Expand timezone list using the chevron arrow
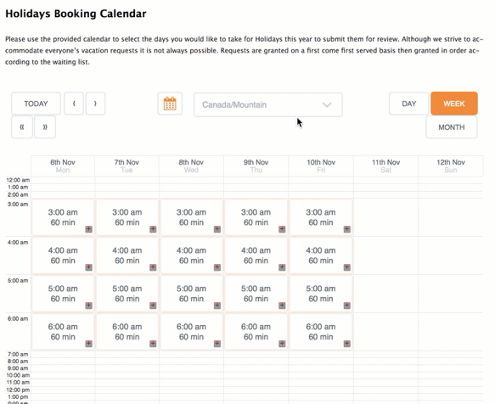Viewport: 495px width, 404px height. click(x=327, y=104)
